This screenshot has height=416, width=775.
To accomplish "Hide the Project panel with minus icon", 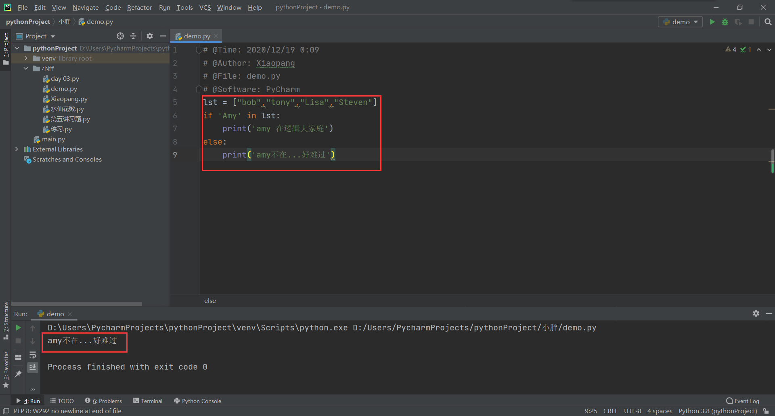I will pos(163,36).
